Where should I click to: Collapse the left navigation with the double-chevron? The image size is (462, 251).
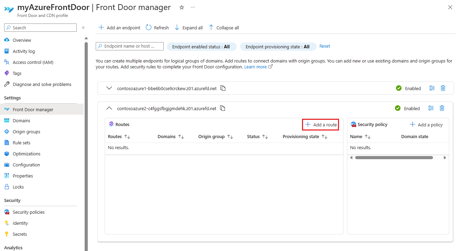point(83,28)
